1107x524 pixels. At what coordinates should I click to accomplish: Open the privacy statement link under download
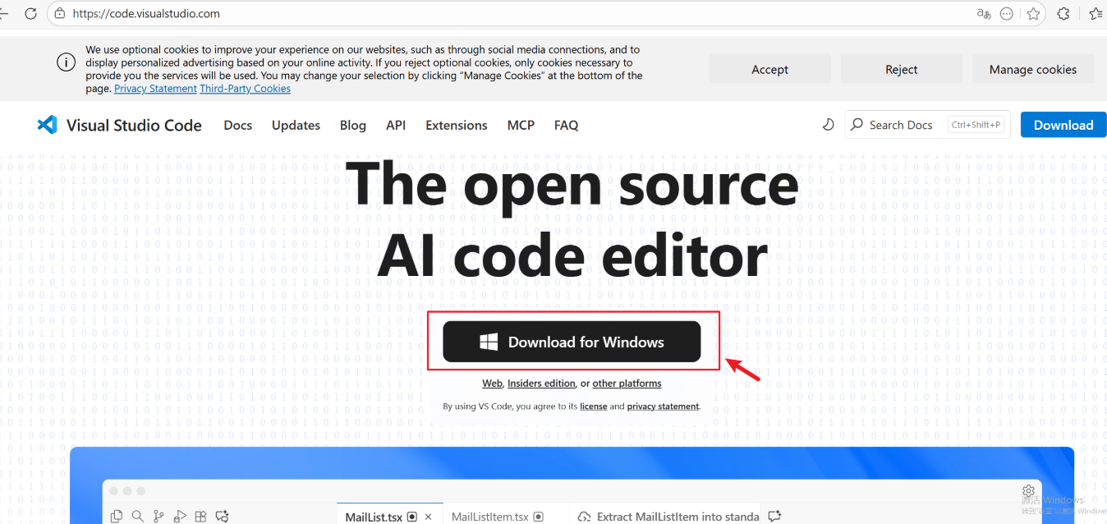[x=663, y=407]
